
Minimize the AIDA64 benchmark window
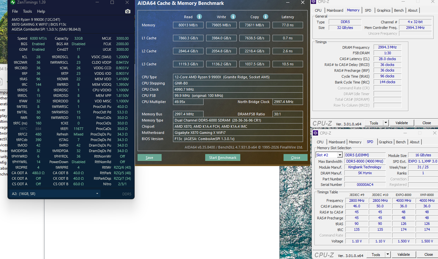[x=288, y=3]
